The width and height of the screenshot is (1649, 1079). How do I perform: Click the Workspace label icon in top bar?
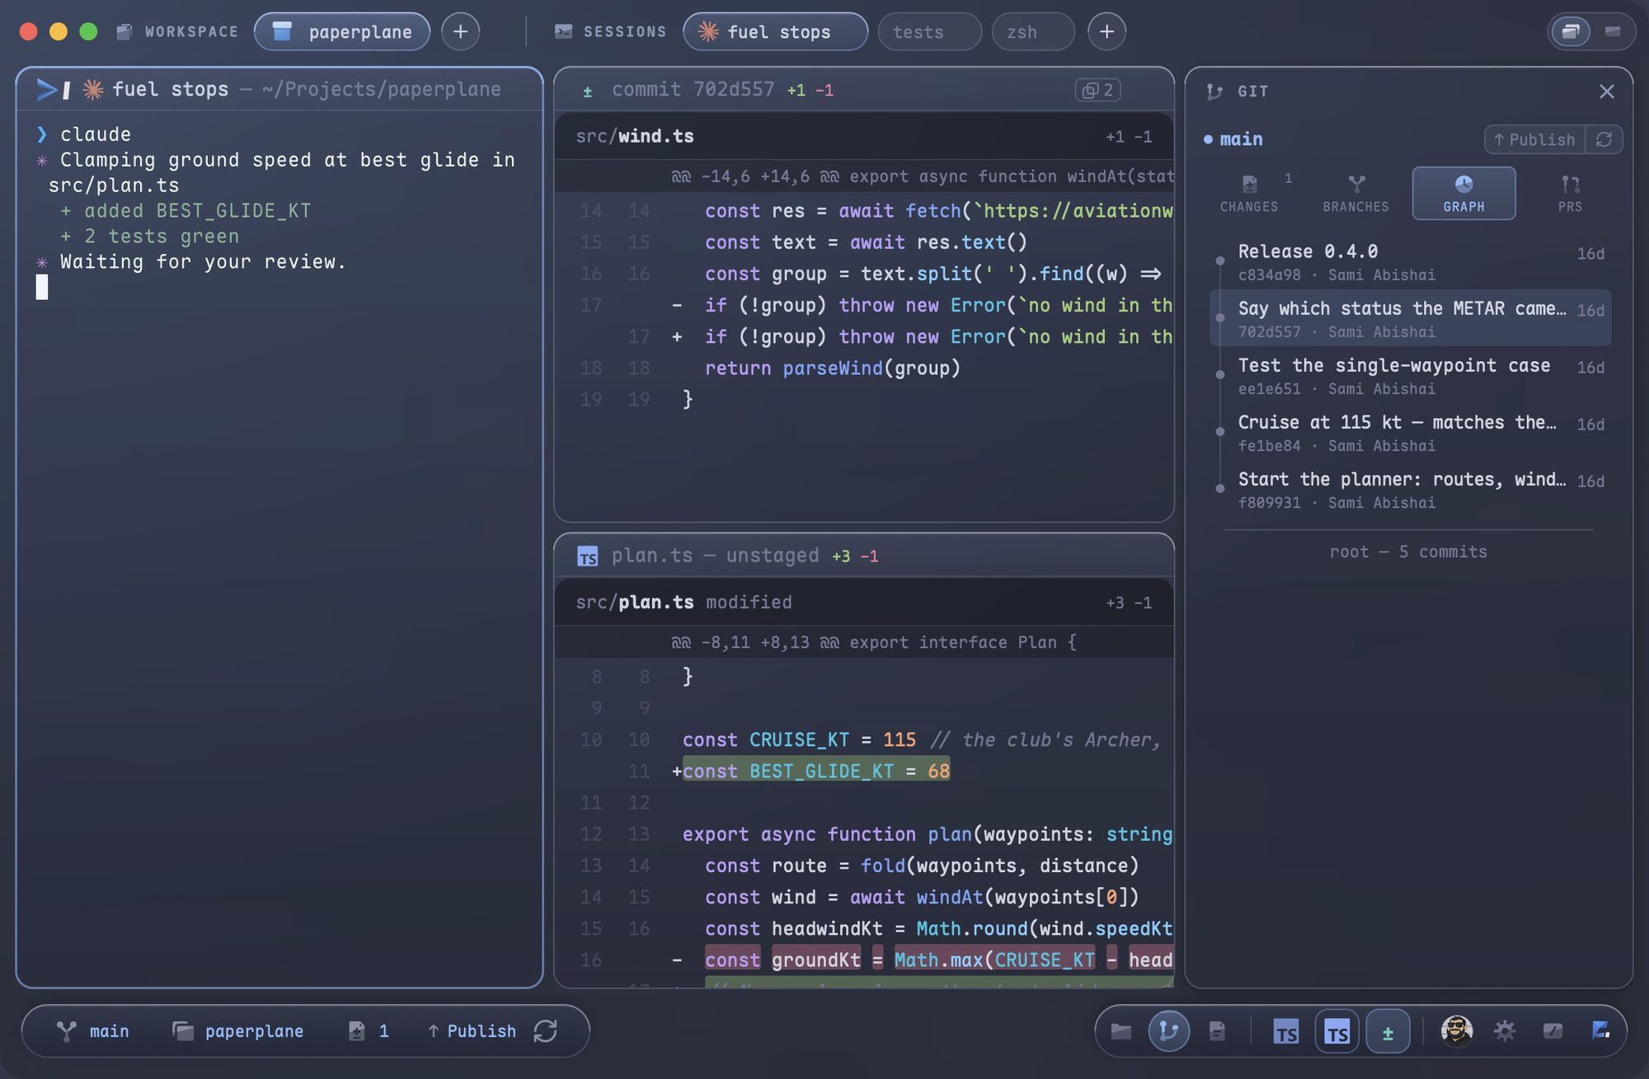point(124,31)
